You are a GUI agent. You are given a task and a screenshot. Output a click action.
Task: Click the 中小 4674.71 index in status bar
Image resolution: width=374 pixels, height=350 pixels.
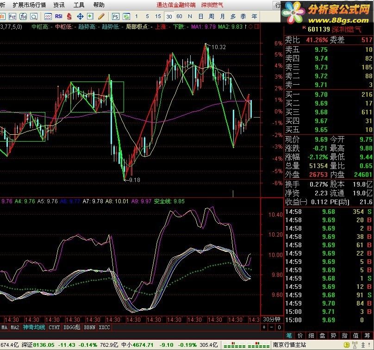click(137, 345)
